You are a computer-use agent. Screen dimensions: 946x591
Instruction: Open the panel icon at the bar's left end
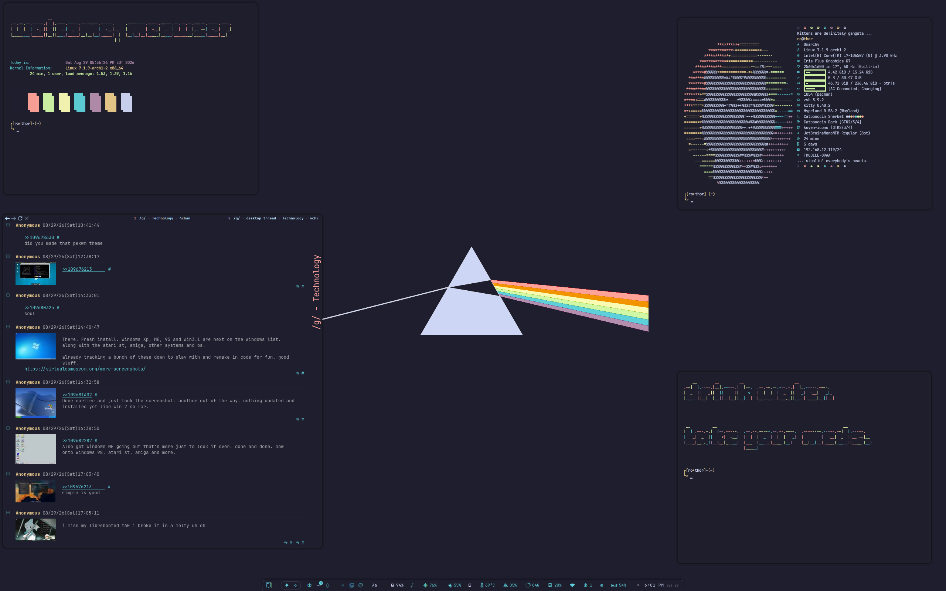[269, 585]
